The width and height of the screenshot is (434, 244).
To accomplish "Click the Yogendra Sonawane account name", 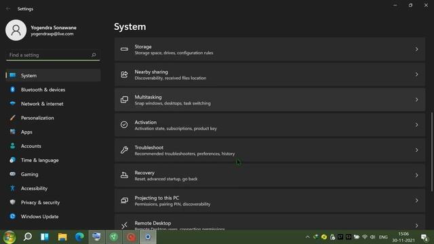I will 54,28.
